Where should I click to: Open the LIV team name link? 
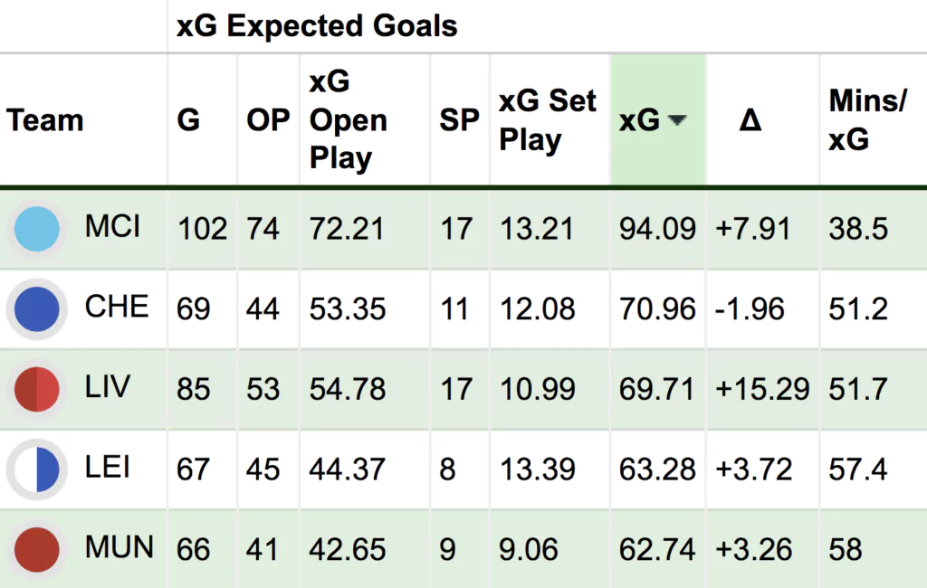coord(107,387)
